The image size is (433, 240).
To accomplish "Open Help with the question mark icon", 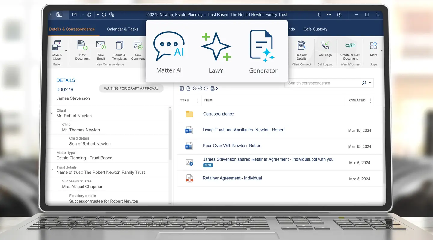I will pos(339,14).
